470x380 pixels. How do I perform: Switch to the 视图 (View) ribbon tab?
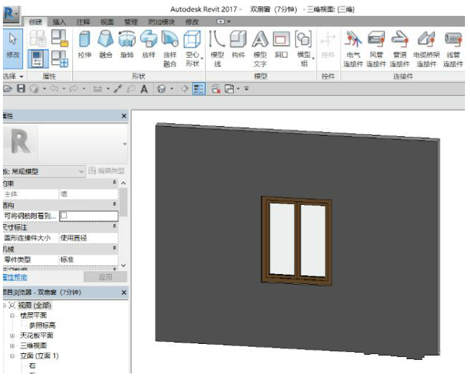click(x=107, y=22)
